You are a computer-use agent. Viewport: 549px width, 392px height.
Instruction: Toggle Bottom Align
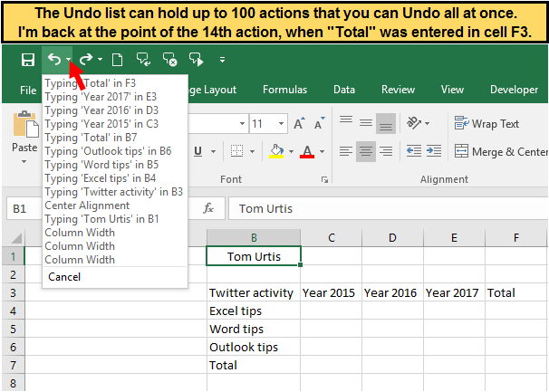[x=386, y=123]
